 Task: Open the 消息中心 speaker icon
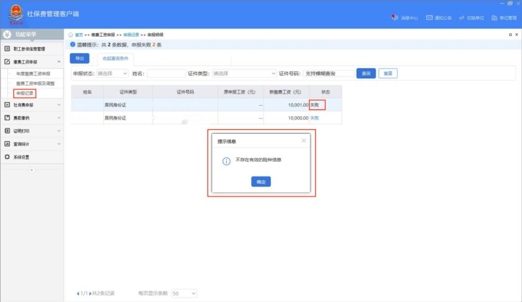tap(395, 18)
